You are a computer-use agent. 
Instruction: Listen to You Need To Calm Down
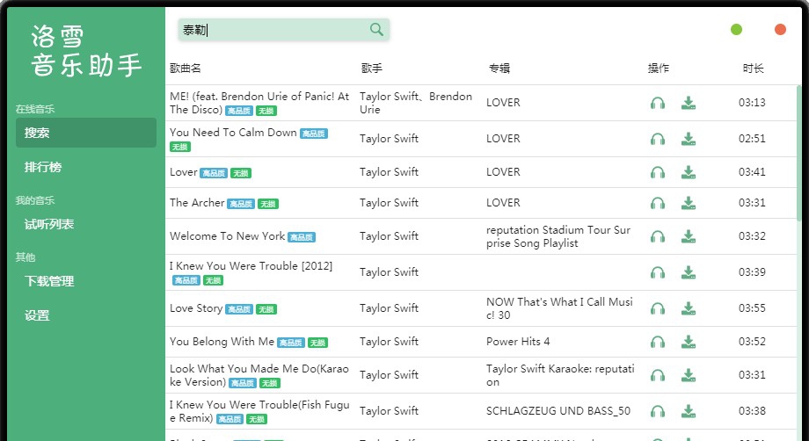658,139
